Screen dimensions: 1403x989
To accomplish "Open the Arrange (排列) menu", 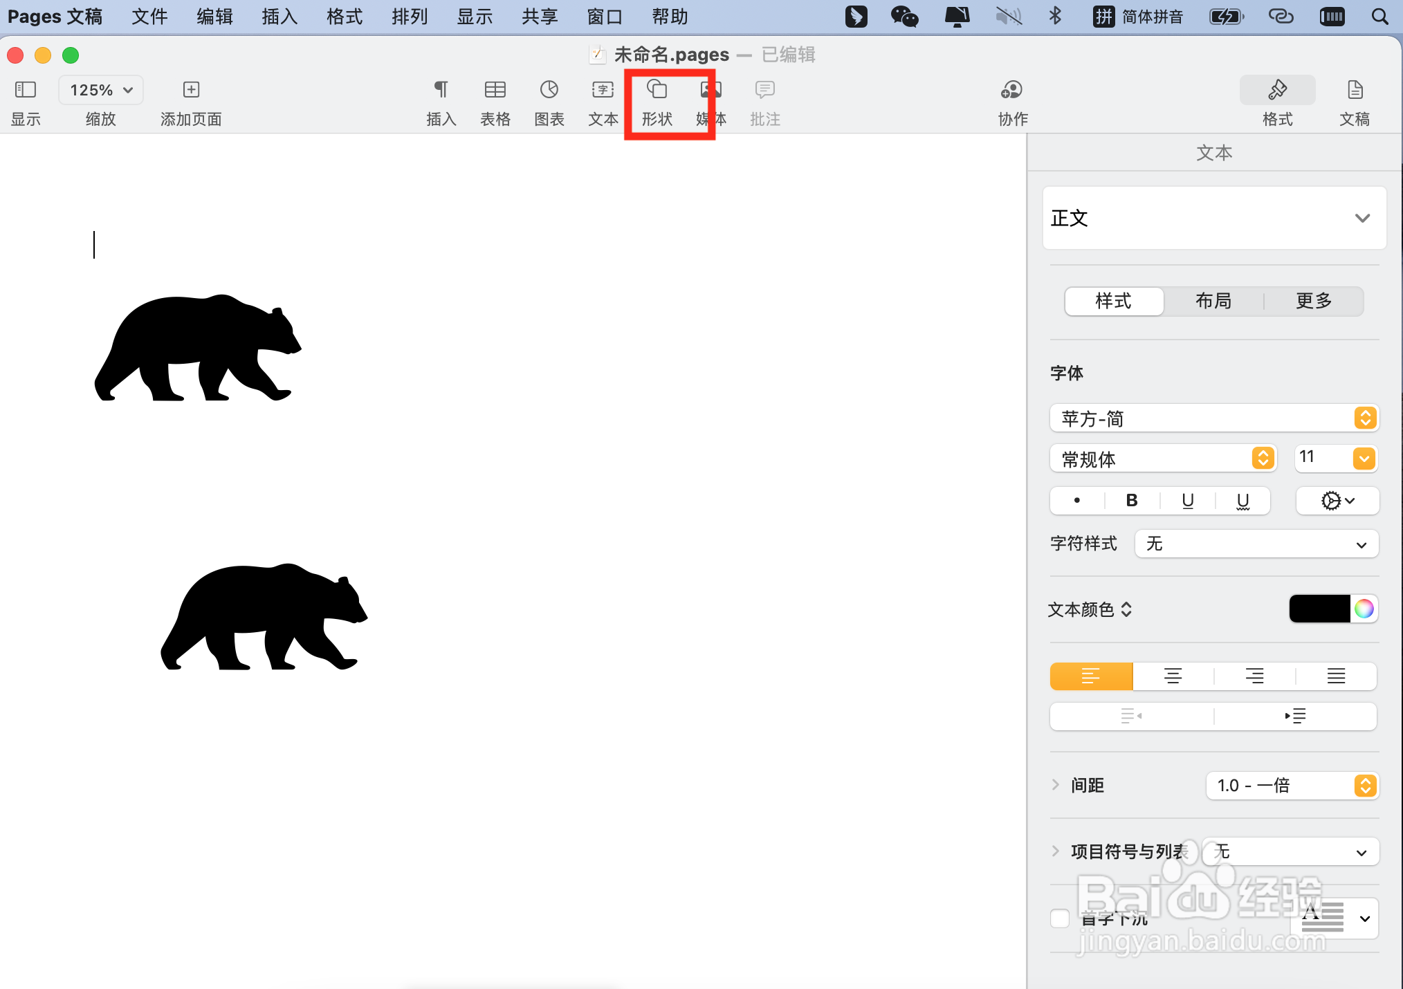I will [x=410, y=17].
